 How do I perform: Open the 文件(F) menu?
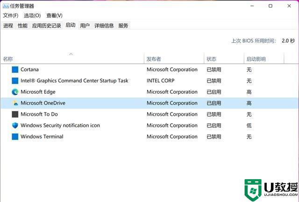(x=10, y=15)
